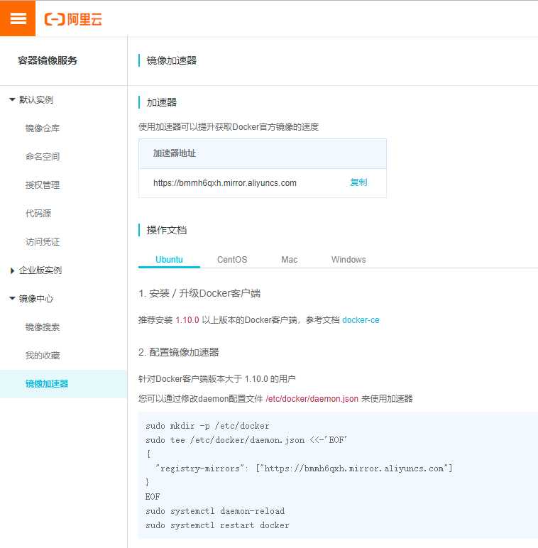Image resolution: width=538 pixels, height=548 pixels.
Task: Collapse the 默认实例 tree arrow
Action: point(12,99)
